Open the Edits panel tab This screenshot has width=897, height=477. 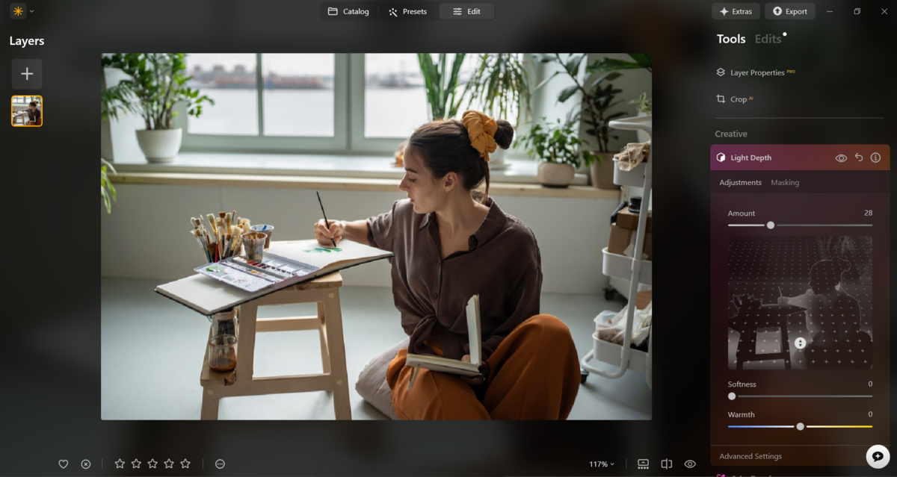tap(768, 40)
